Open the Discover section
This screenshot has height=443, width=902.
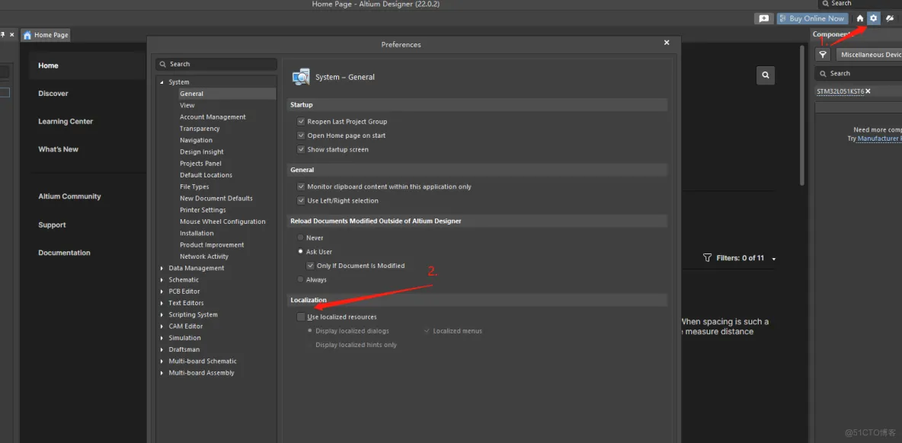point(53,93)
